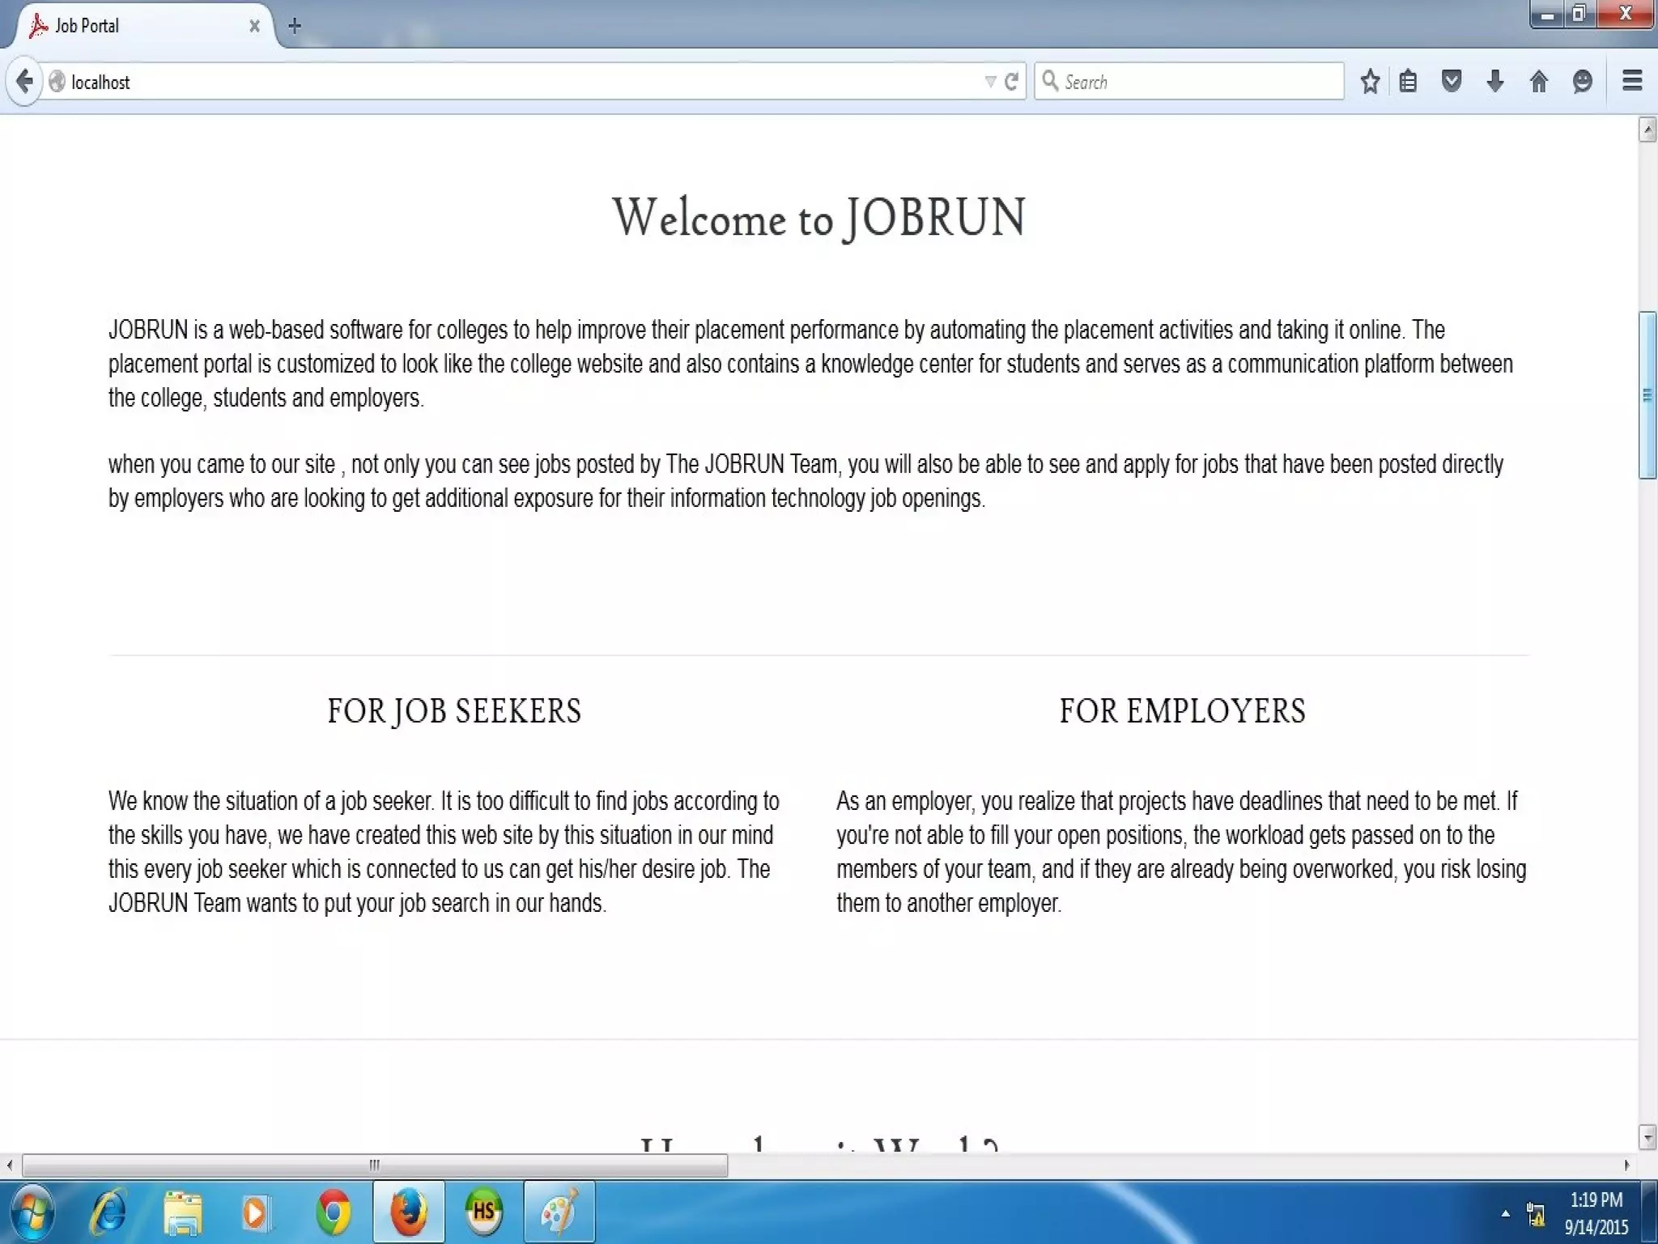The width and height of the screenshot is (1658, 1244).
Task: Open a new tab with plus button
Action: [x=295, y=26]
